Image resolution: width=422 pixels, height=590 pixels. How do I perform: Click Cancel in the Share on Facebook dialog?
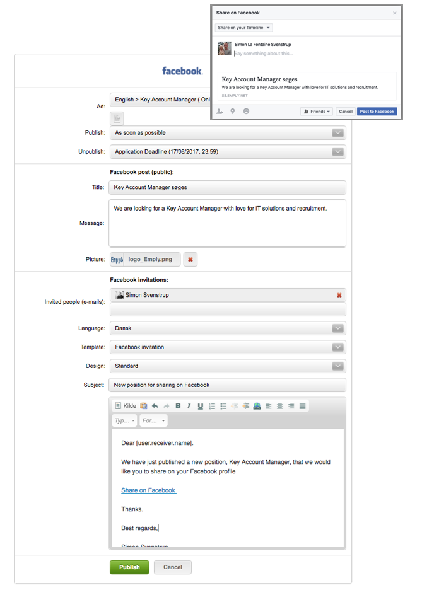(346, 112)
